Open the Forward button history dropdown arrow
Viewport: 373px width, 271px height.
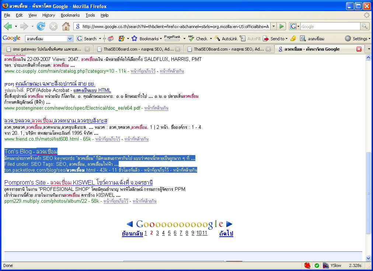click(x=32, y=26)
